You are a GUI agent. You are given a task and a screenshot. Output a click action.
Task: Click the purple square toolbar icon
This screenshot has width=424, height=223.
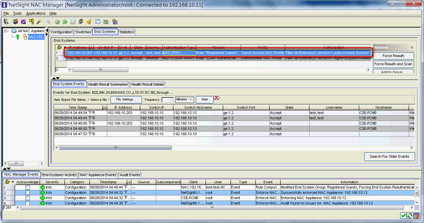click(23, 22)
